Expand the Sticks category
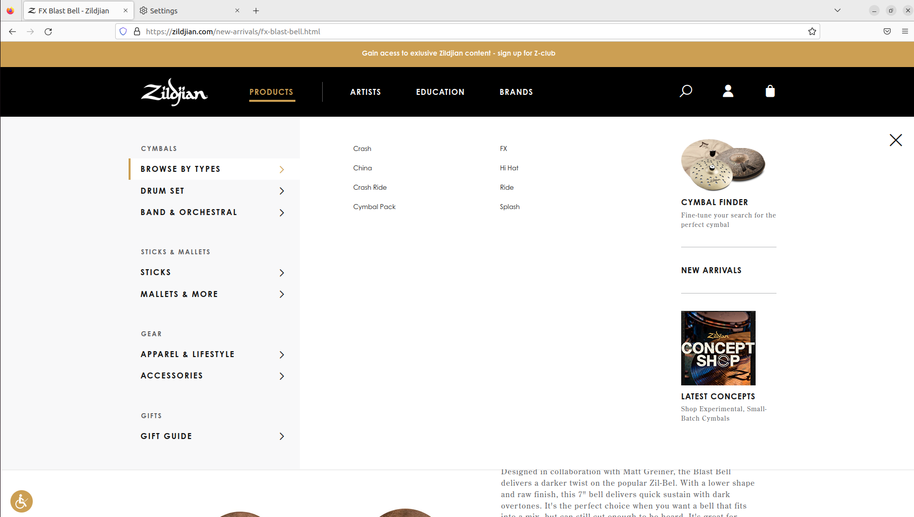The height and width of the screenshot is (517, 914). [x=155, y=272]
